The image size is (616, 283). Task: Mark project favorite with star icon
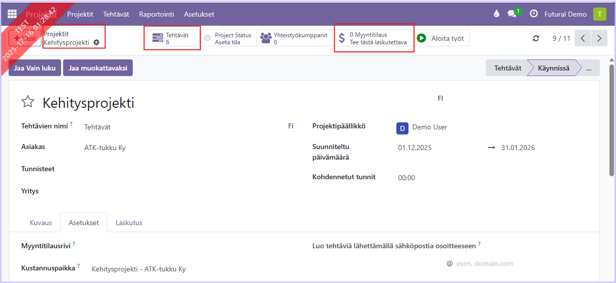pos(28,102)
